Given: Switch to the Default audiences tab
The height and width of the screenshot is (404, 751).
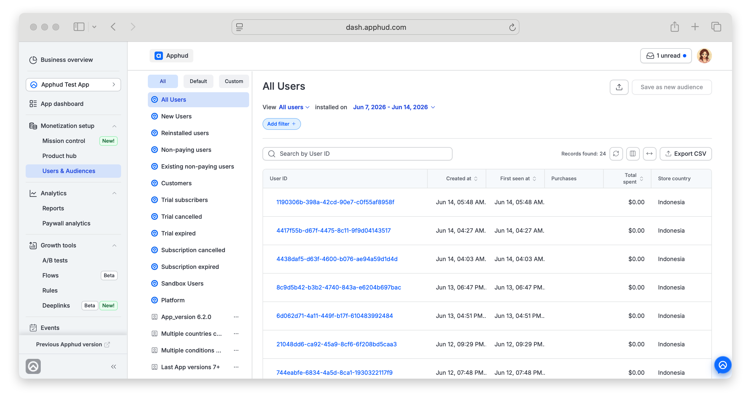Looking at the screenshot, I should point(198,81).
